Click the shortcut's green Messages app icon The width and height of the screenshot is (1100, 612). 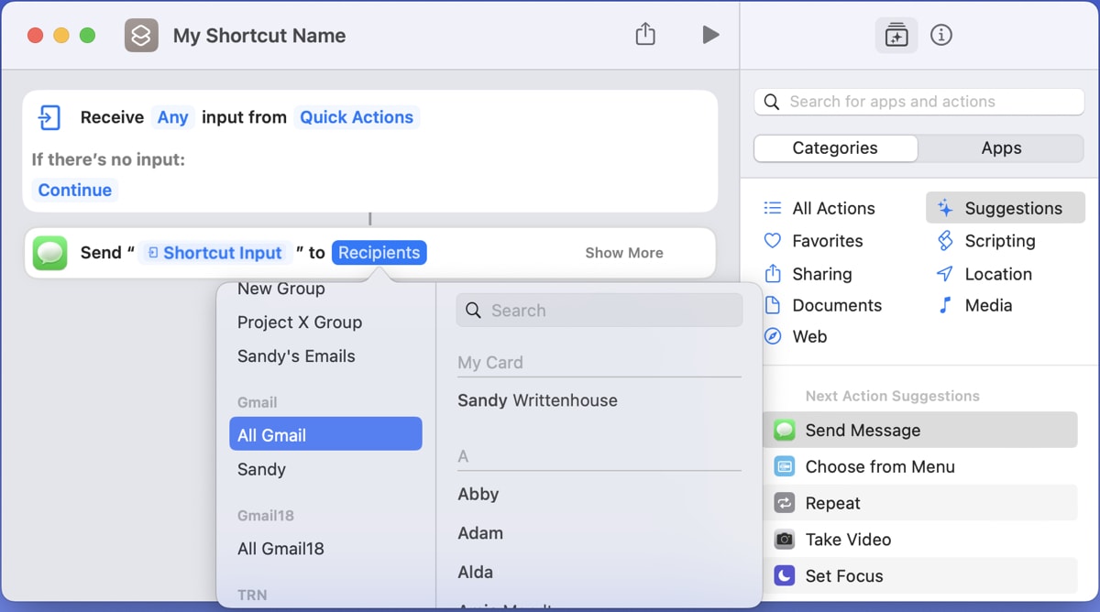(x=49, y=253)
